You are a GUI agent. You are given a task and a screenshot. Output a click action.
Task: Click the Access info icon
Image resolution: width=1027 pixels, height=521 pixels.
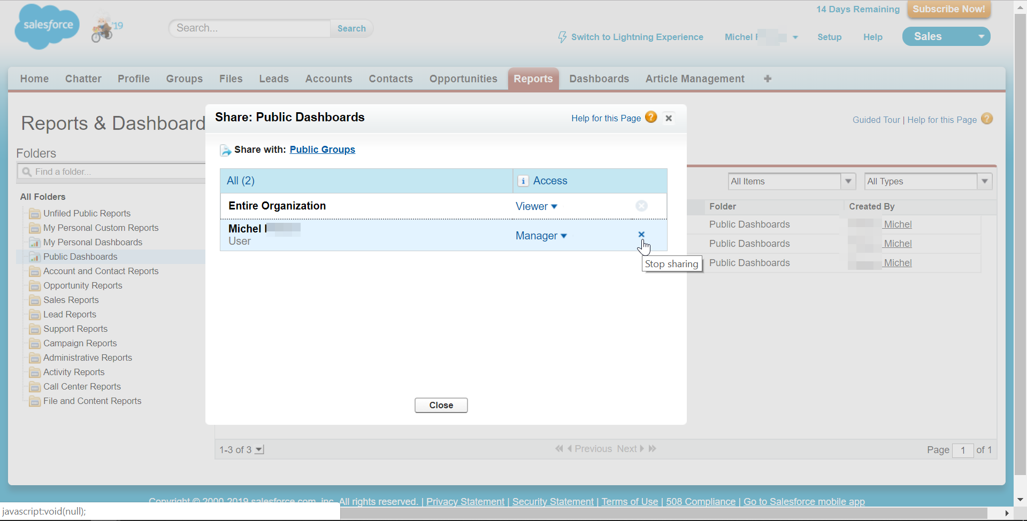coord(524,181)
